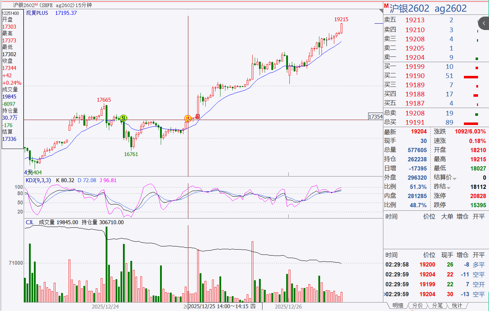Open the 分笔 tab
489x311 pixels.
pyautogui.click(x=437, y=305)
